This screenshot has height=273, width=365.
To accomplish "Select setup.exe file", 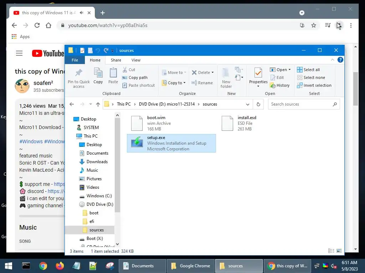I will 171,143.
